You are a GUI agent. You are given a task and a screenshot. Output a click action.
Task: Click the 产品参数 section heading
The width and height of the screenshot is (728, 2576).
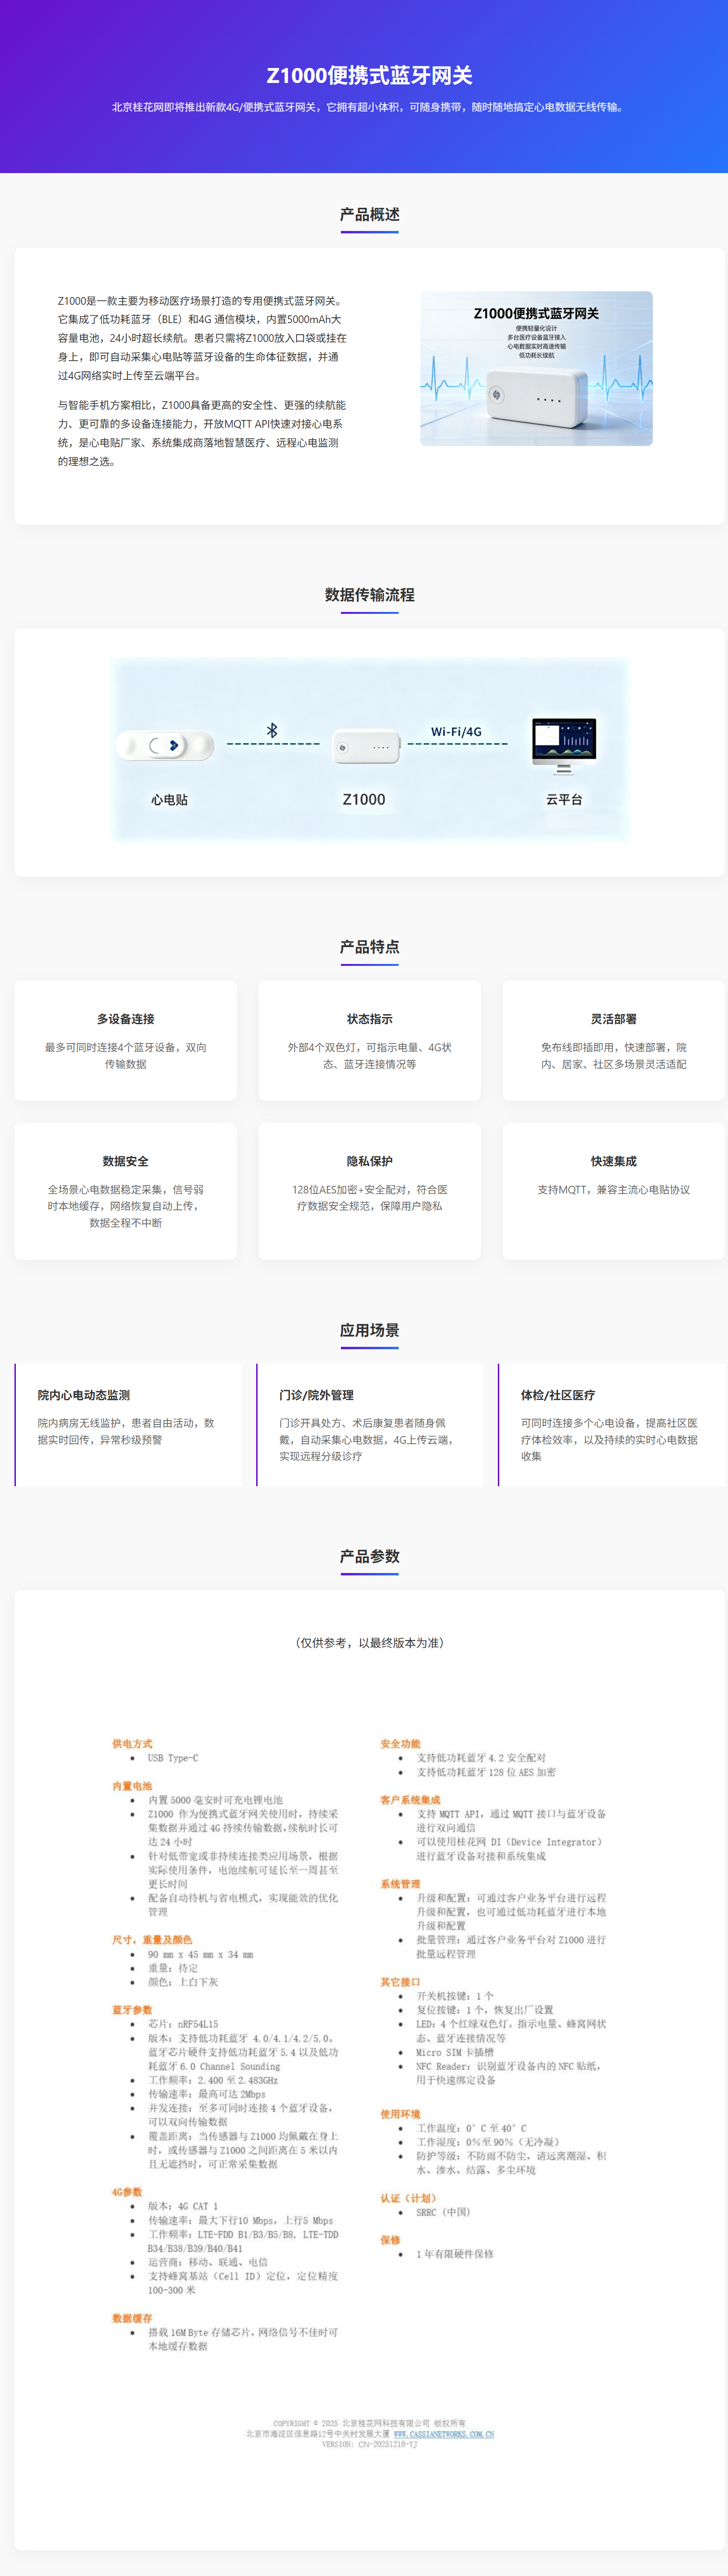point(369,1556)
